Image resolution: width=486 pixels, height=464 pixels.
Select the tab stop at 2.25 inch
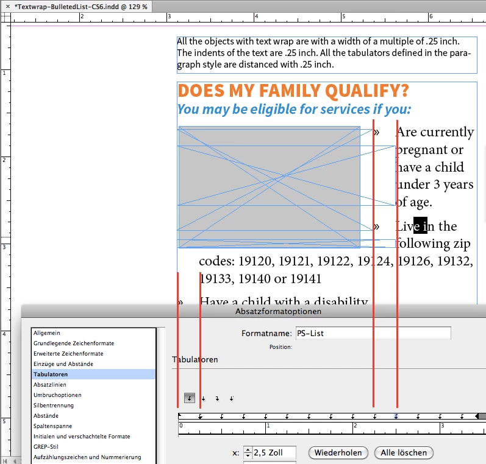pos(375,417)
